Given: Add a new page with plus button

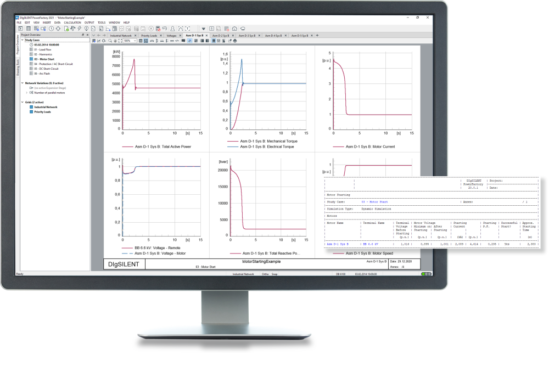Looking at the screenshot, I should click(x=317, y=35).
